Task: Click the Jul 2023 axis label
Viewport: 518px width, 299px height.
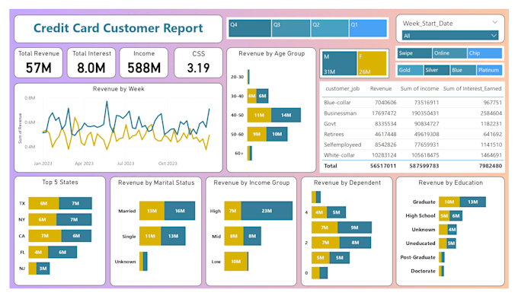Action: point(126,164)
